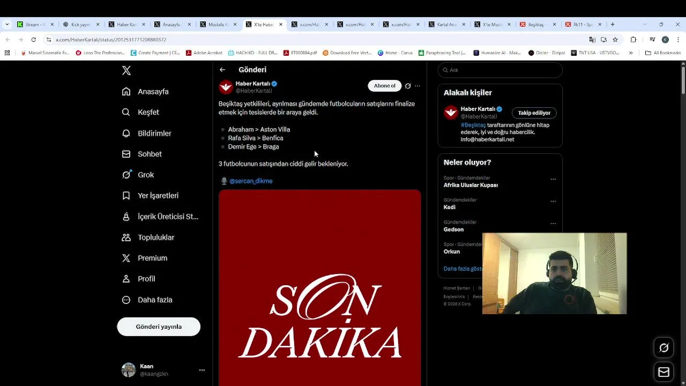Image resolution: width=686 pixels, height=386 pixels.
Task: Open Download Free Vectors bookmark
Action: pyautogui.click(x=347, y=53)
